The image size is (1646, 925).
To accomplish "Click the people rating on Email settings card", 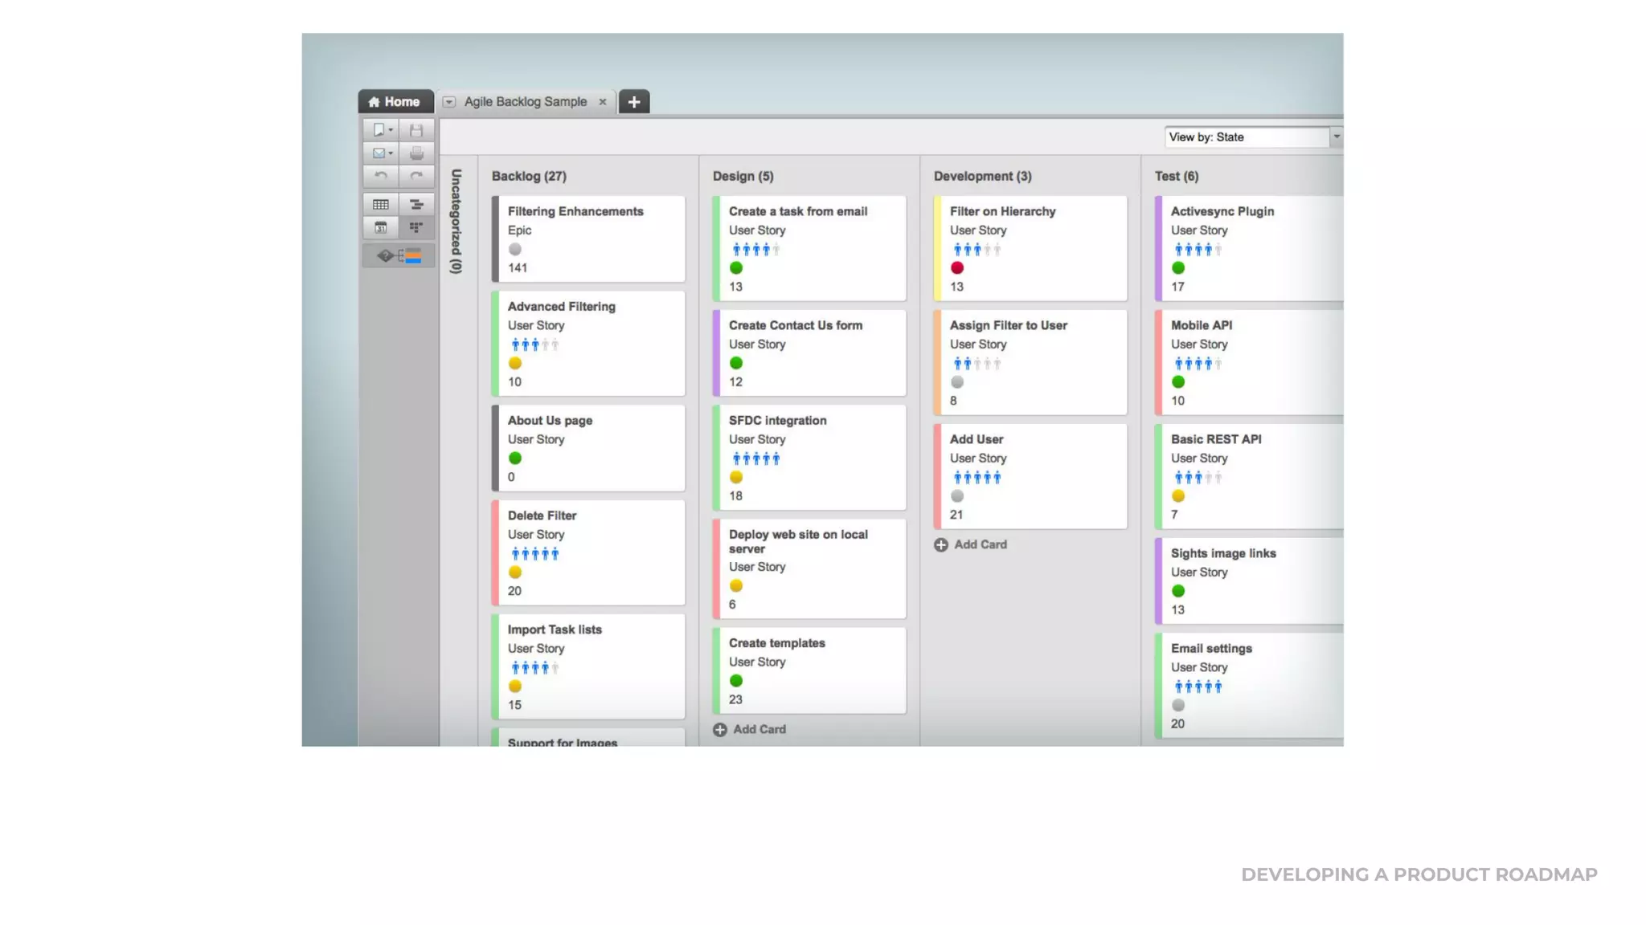I will [1198, 687].
